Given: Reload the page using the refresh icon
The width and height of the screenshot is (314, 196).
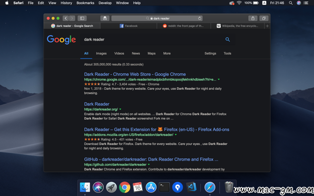Looking at the screenshot, I should click(x=200, y=18).
